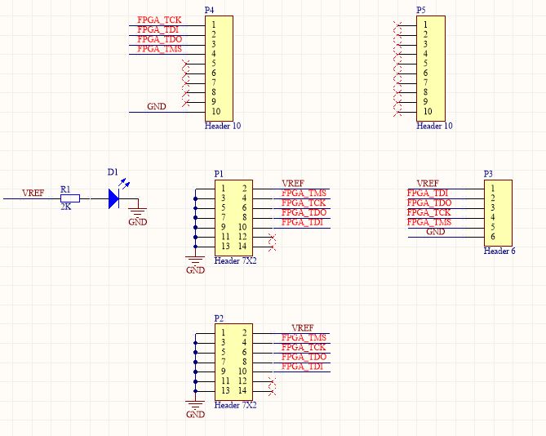Select the FPGA_TCK net label at P2
The width and height of the screenshot is (546, 436).
(x=304, y=347)
